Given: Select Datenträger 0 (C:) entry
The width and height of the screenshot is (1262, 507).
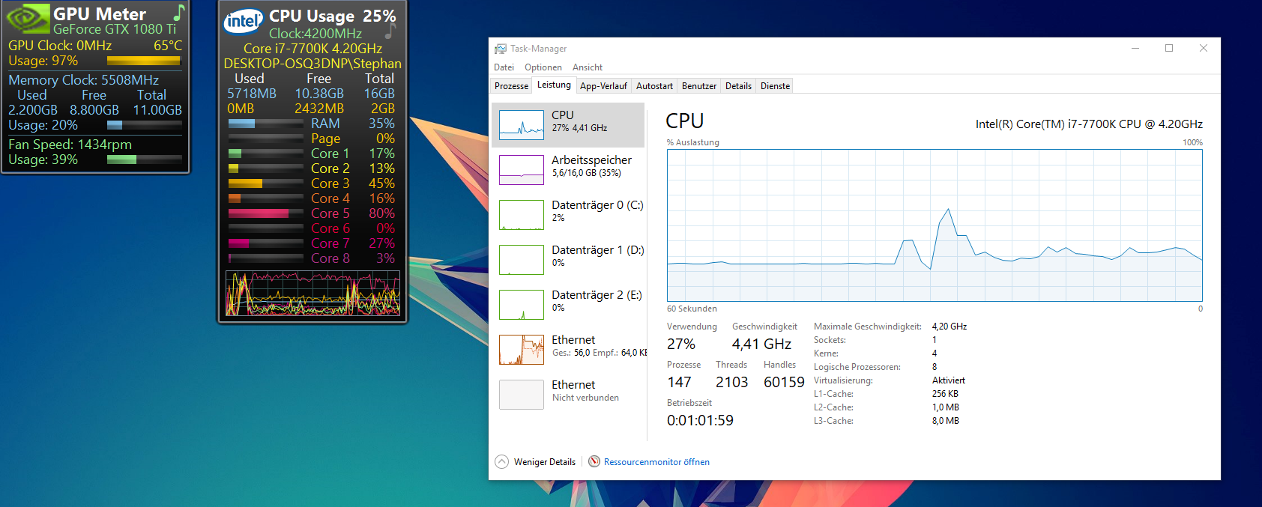Looking at the screenshot, I should [x=568, y=215].
